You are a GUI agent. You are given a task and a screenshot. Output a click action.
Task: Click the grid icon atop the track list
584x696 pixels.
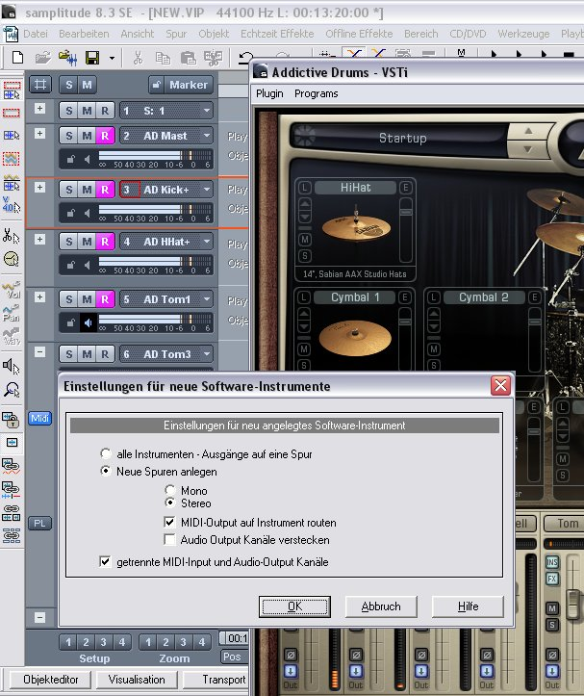[x=40, y=85]
